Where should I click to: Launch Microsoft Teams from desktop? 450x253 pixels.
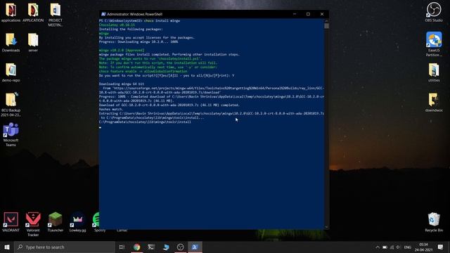[11, 134]
